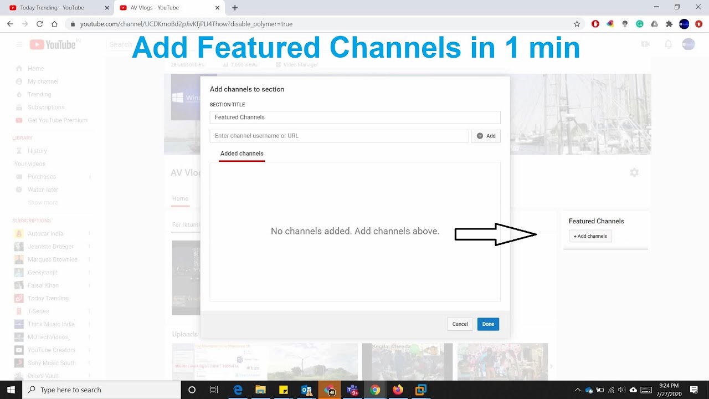Open the Windows Action Center icon
Screen dimensions: 709x399
tap(694, 390)
